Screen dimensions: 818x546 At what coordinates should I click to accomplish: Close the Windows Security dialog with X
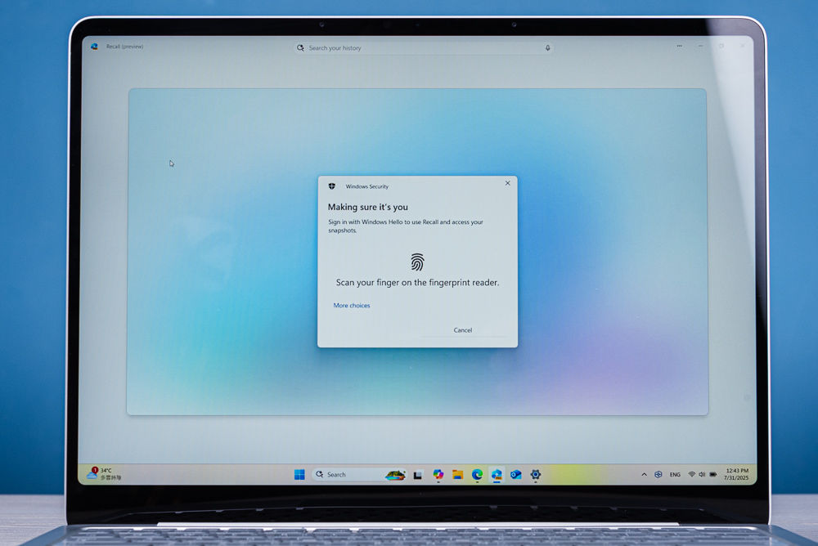coord(508,183)
